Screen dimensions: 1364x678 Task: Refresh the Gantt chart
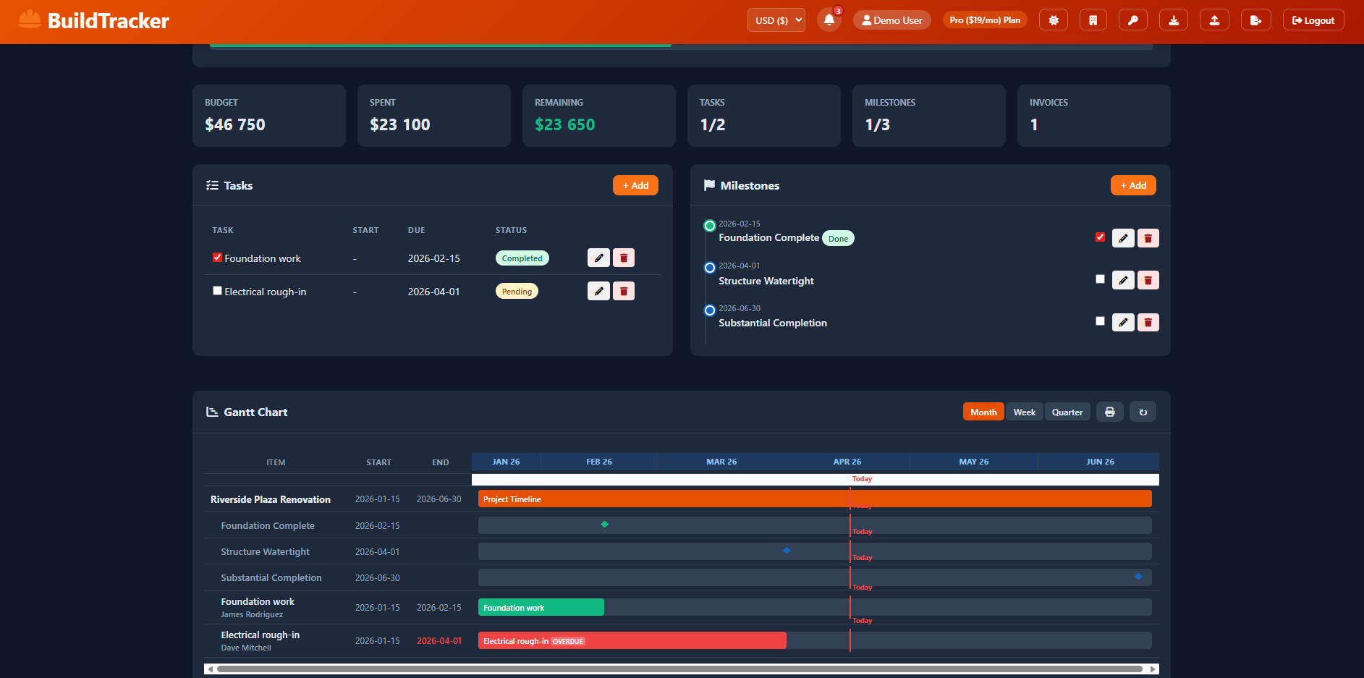click(x=1143, y=411)
